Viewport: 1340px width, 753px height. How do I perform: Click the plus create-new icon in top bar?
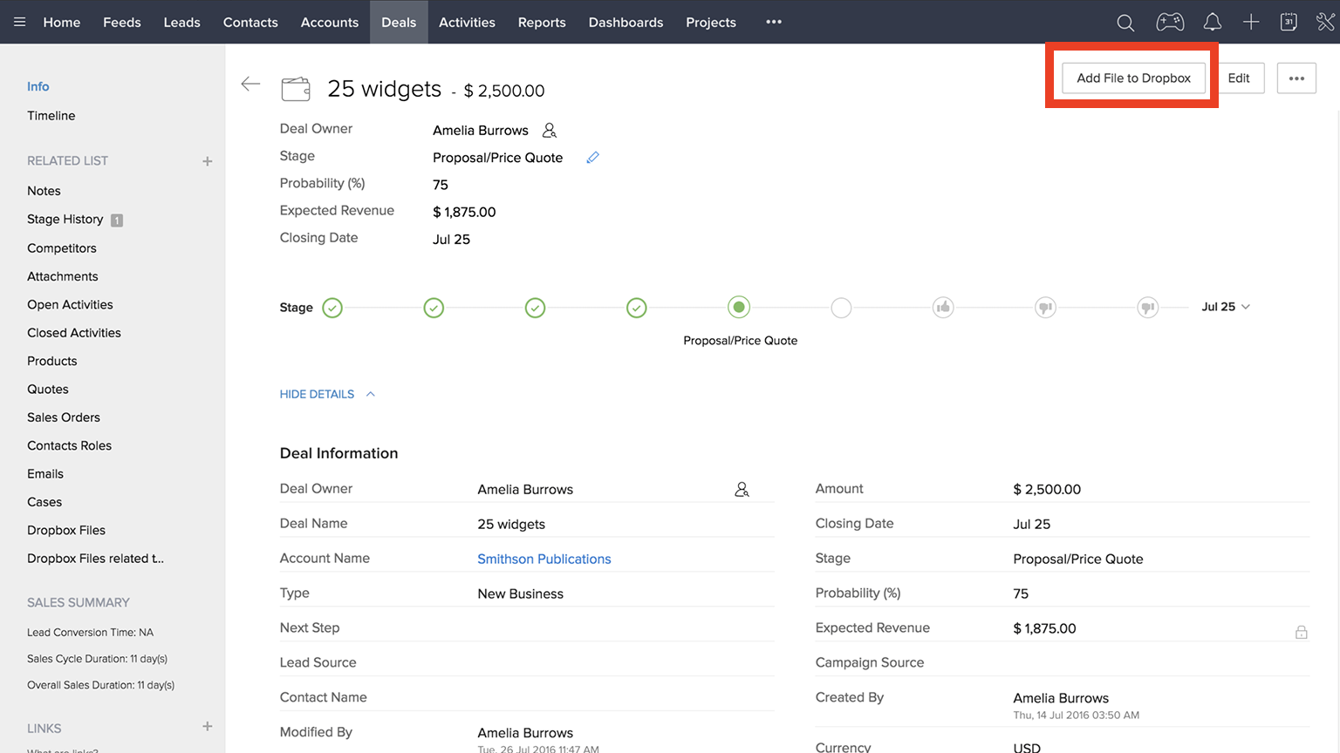(1251, 23)
